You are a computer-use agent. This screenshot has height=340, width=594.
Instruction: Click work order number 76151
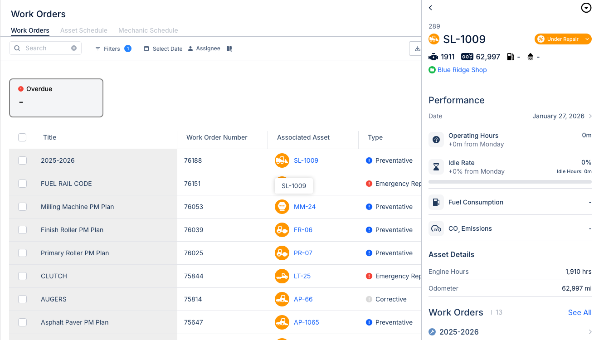pos(192,184)
